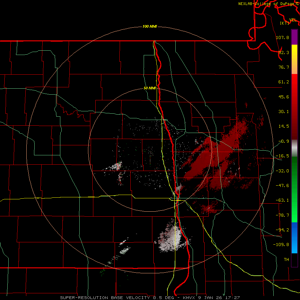Click the blue segment of the velocity color bar

click(x=294, y=238)
